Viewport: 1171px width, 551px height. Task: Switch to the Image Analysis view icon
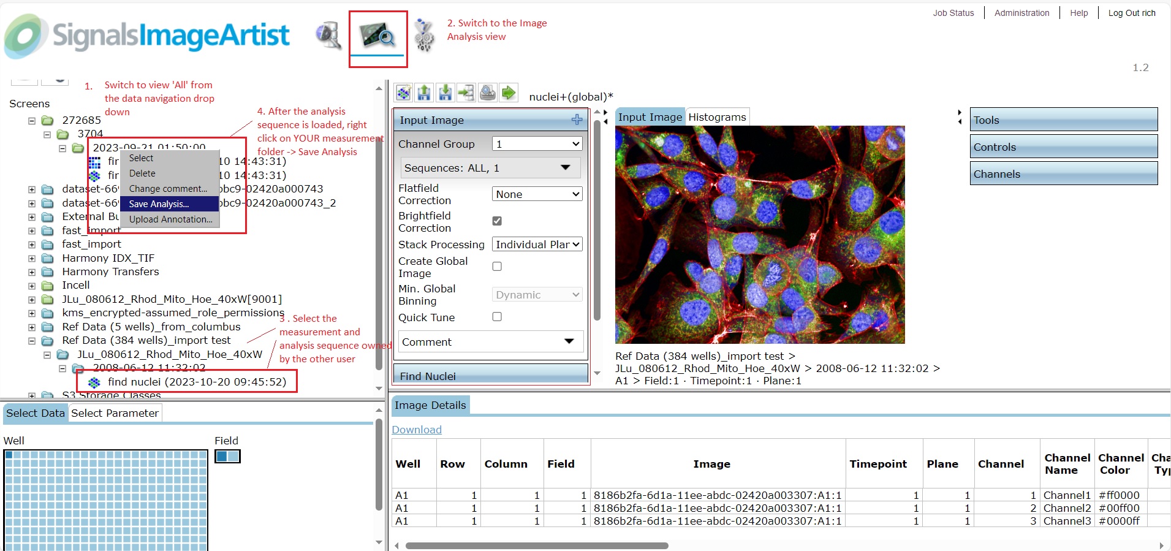click(377, 36)
